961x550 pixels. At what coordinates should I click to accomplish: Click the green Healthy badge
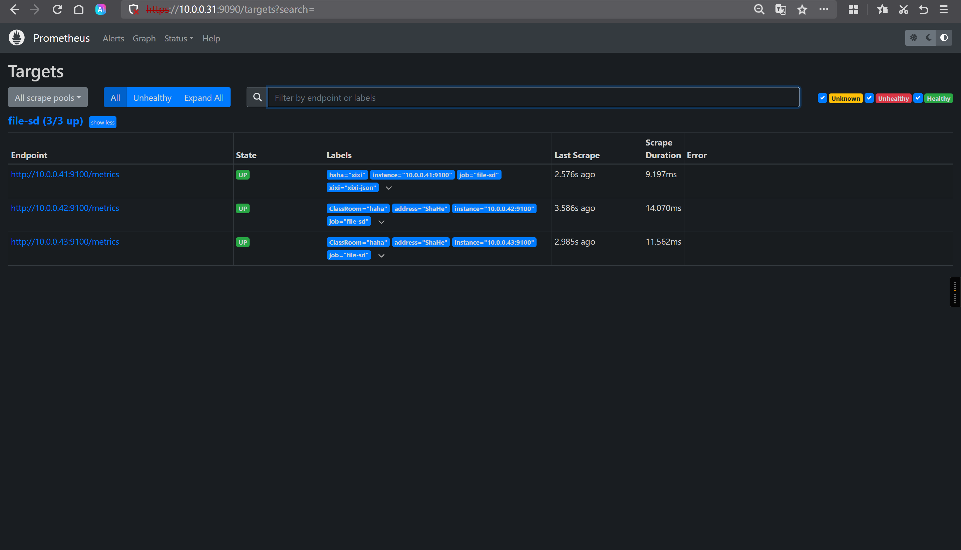coord(938,98)
